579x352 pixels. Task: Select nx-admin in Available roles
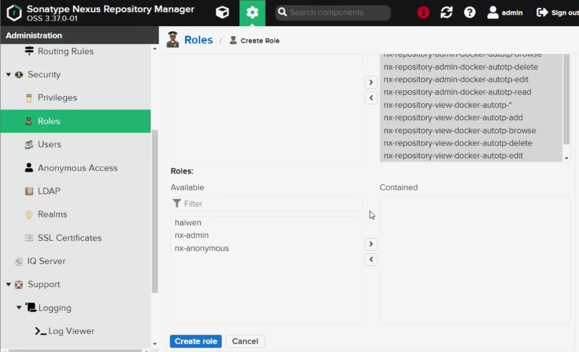point(191,236)
